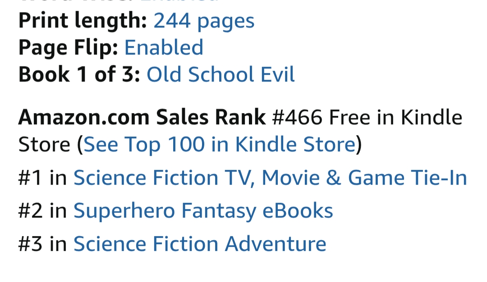Click the plain word Store before the parenthesis

[44, 145]
